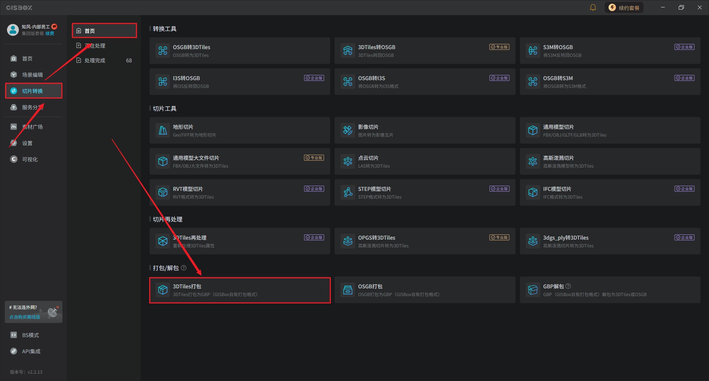
Task: Click the 企业版 badge on RVT模型切片
Action: (x=314, y=189)
